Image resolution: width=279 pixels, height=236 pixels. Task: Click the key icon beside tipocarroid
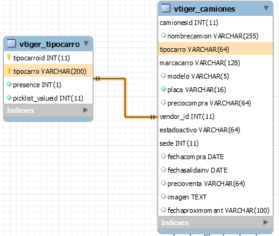coord(9,57)
